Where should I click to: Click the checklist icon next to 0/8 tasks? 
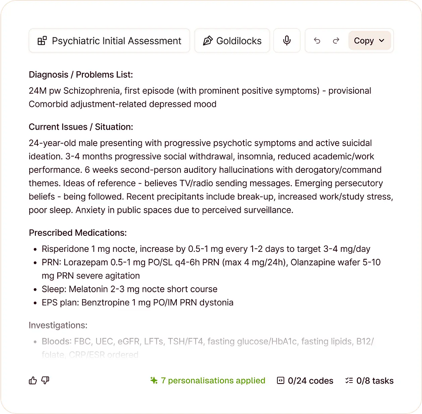(x=349, y=381)
